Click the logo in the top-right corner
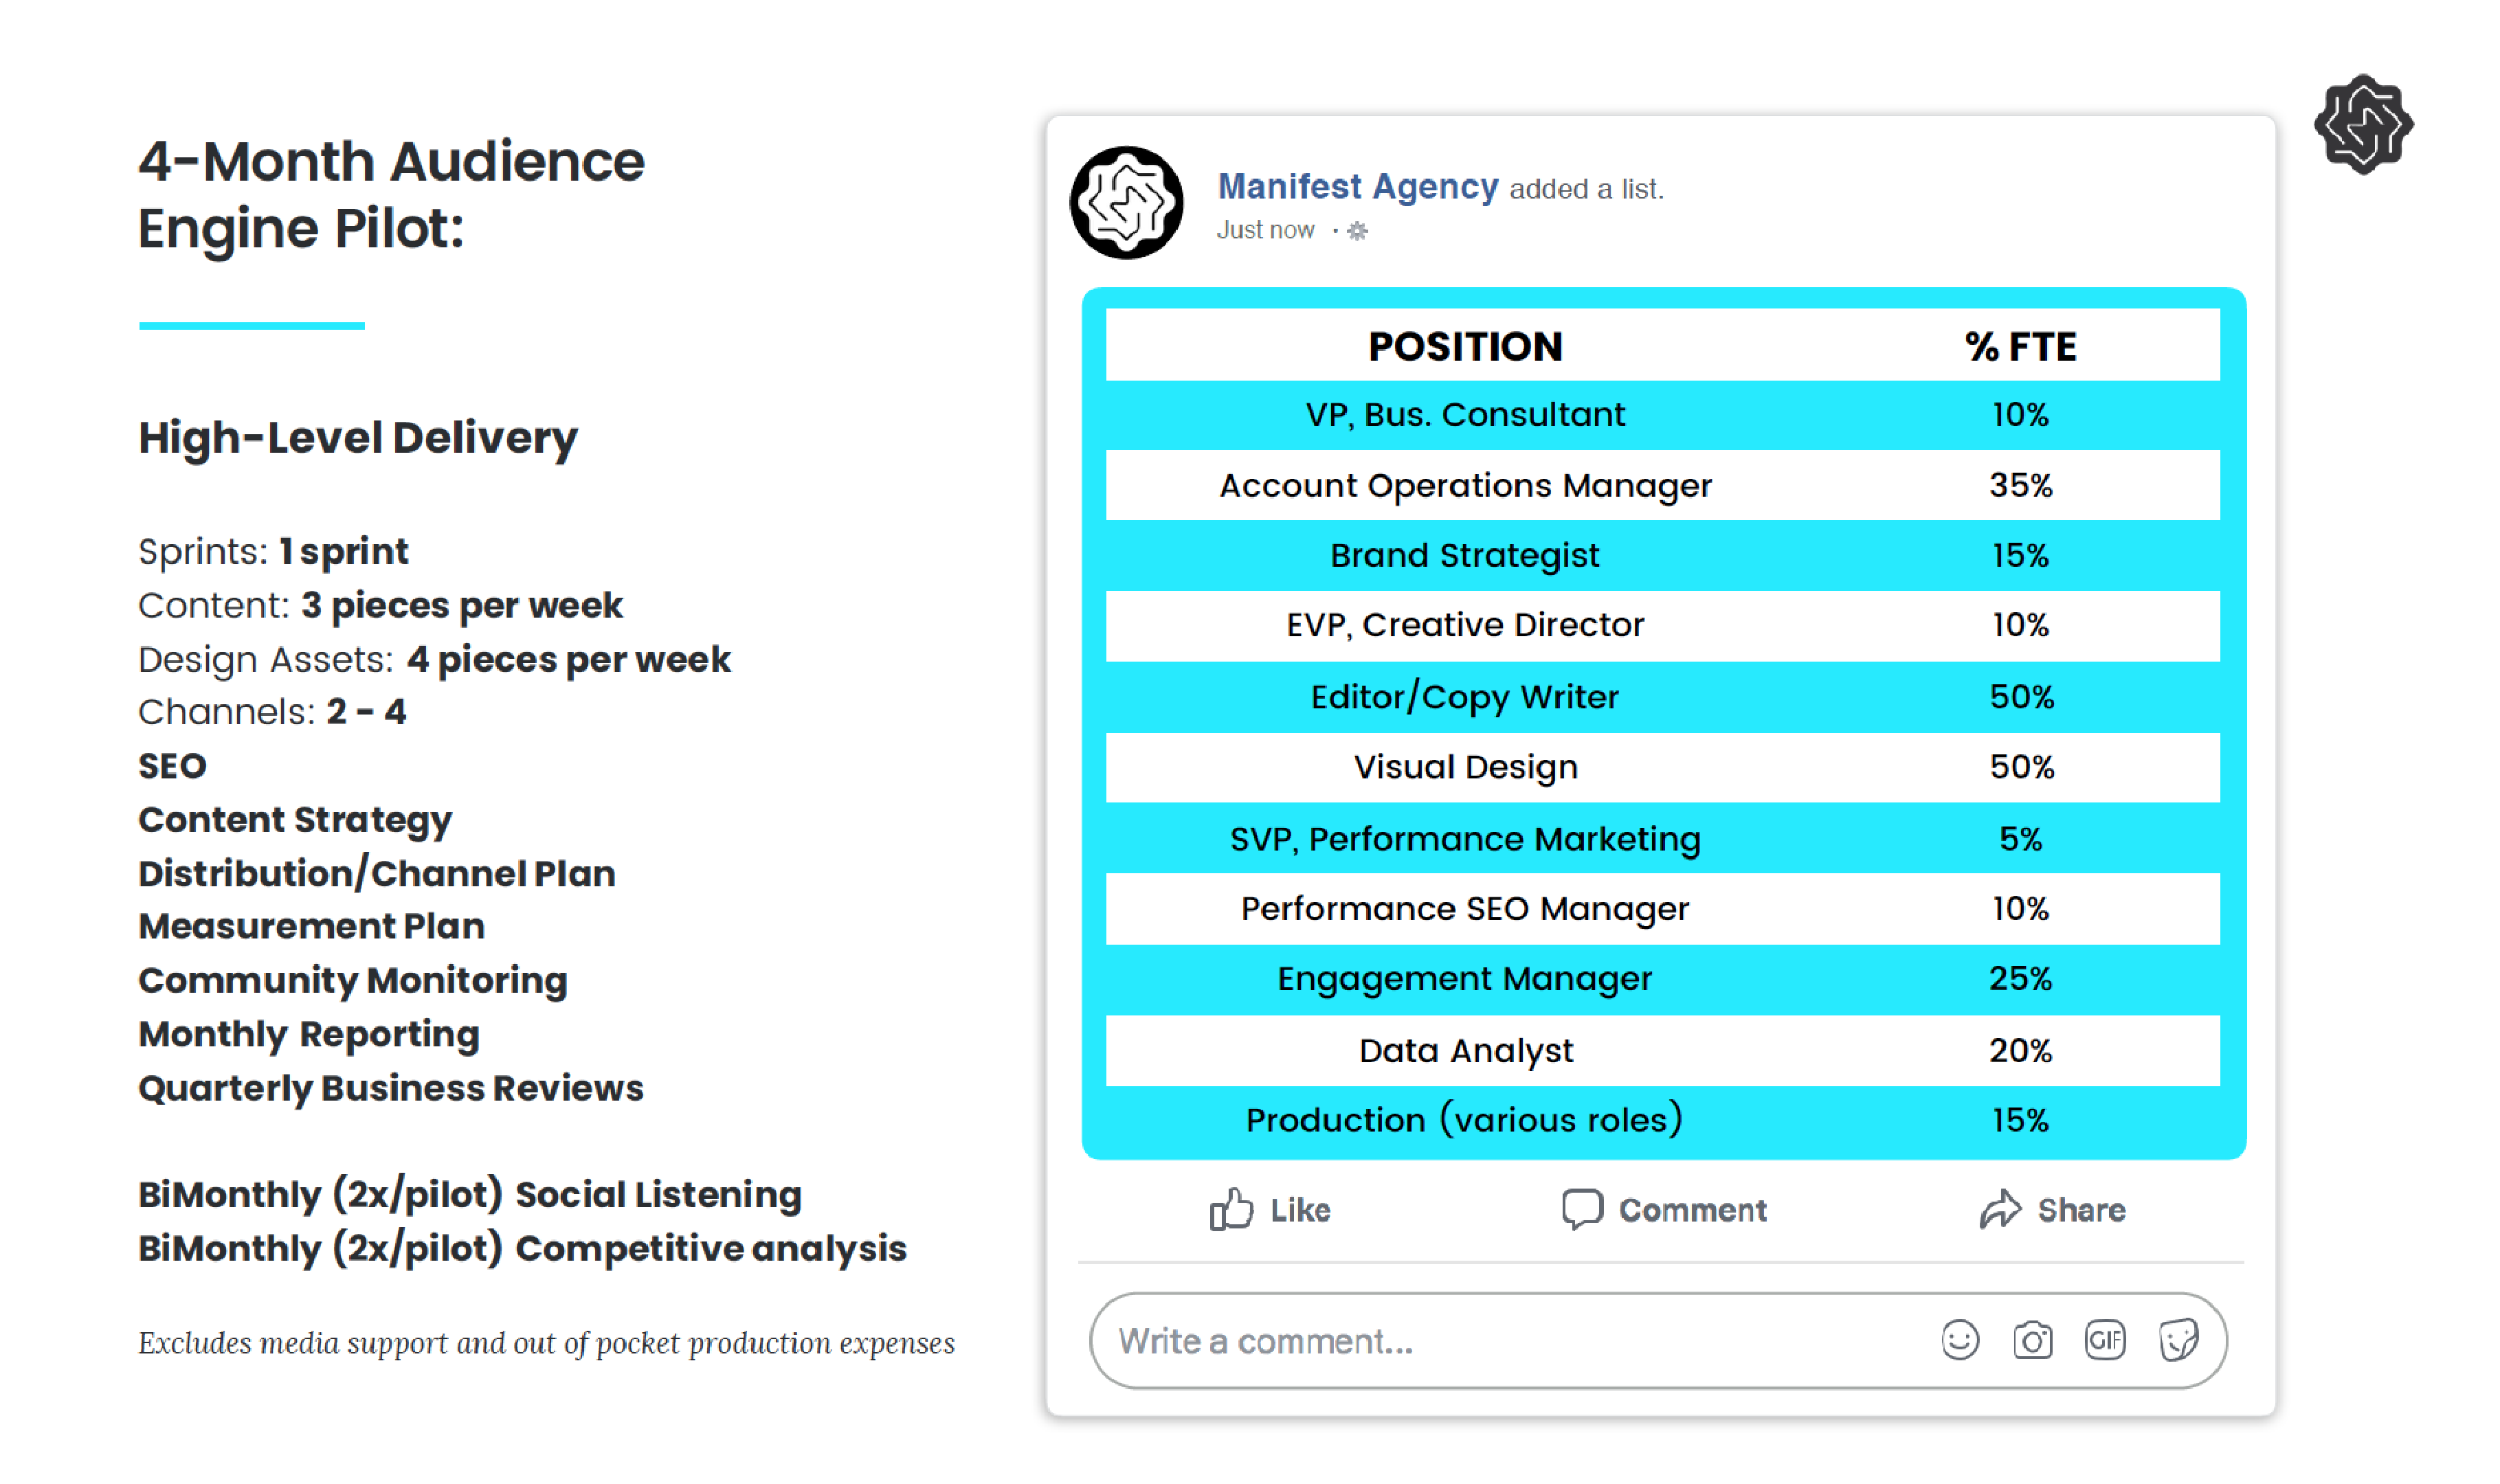Image resolution: width=2500 pixels, height=1484 pixels. pos(2363,124)
